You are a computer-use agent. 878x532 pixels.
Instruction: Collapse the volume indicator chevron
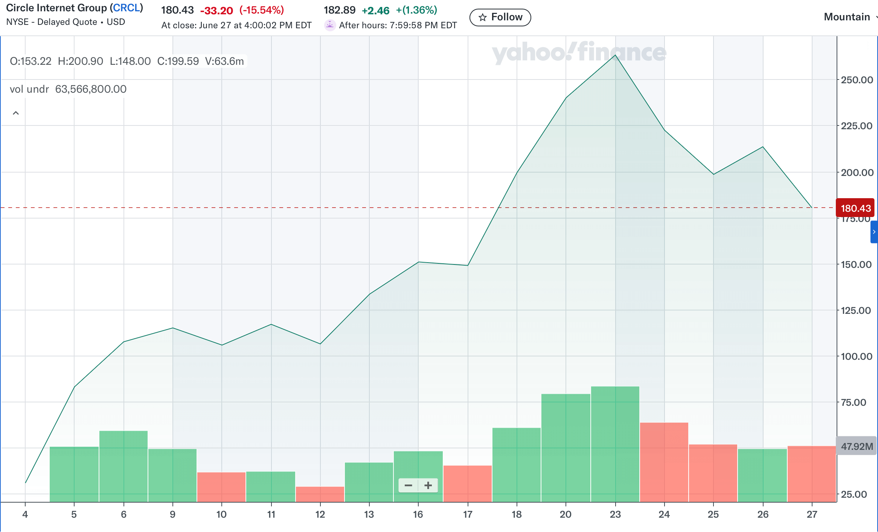point(16,113)
